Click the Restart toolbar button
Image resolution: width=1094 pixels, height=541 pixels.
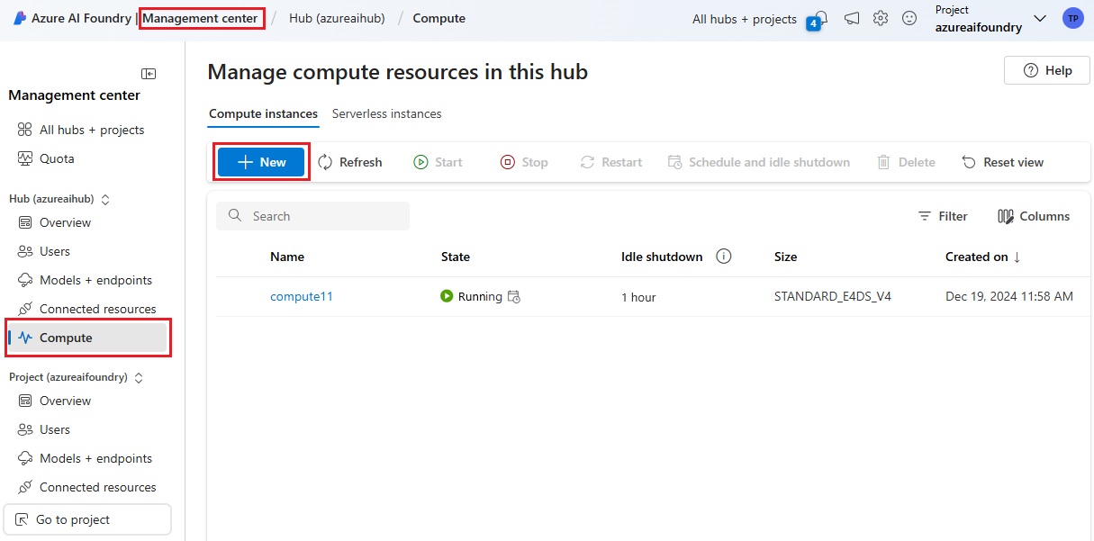point(611,162)
